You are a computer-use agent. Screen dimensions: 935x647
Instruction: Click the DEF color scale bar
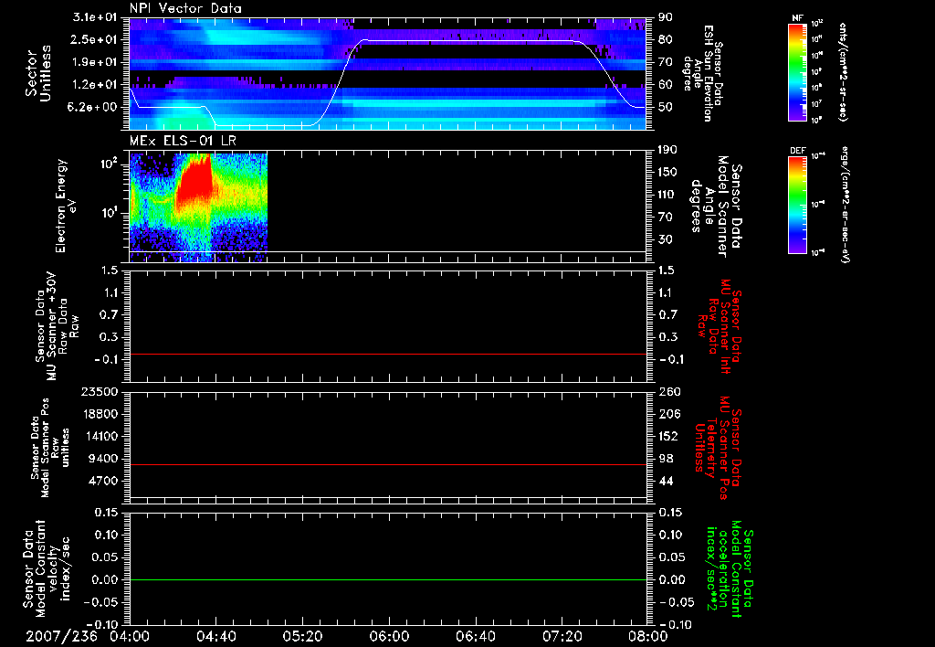point(797,205)
